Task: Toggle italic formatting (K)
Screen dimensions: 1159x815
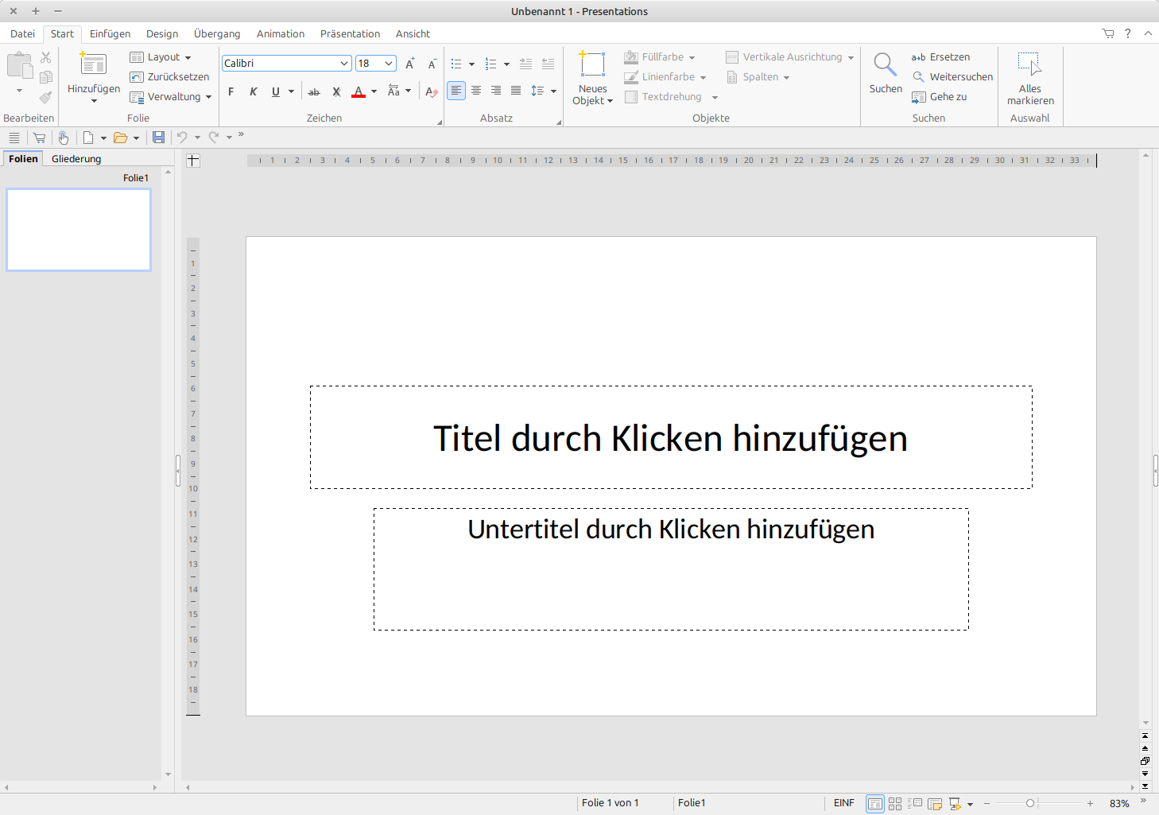Action: (x=254, y=91)
